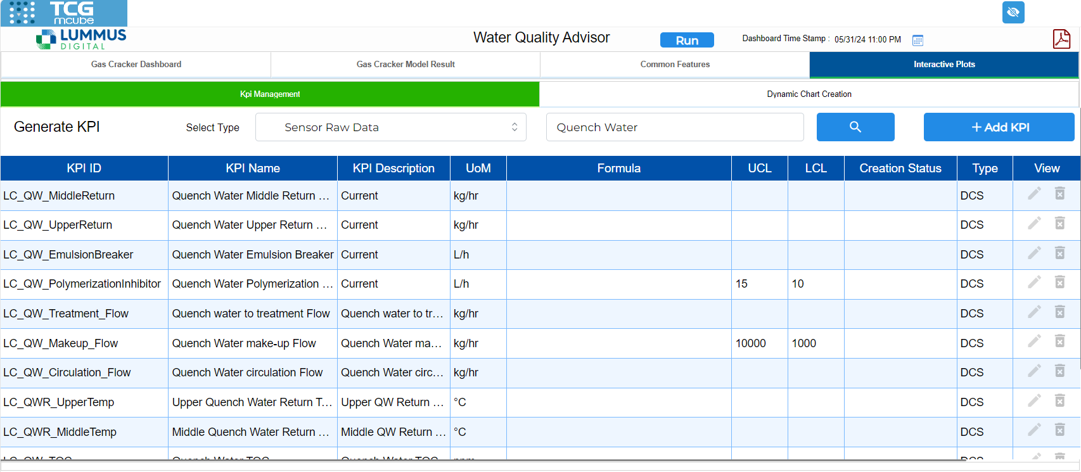Edit the LC_QW_PolymerizationInhibitor row
1081x472 pixels.
[x=1034, y=283]
